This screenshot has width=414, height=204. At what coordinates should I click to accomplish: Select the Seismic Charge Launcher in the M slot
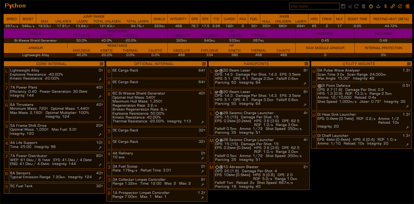click(259, 149)
